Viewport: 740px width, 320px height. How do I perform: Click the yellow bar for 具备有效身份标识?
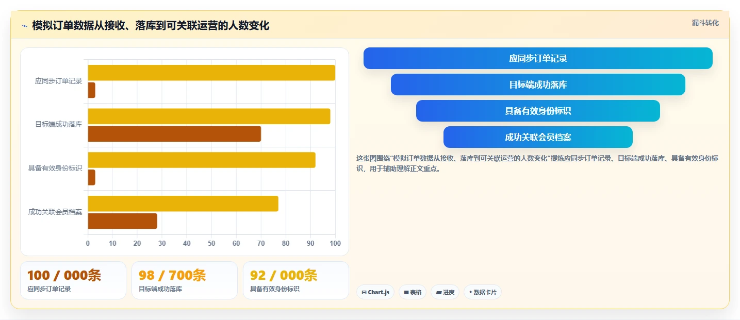202,160
